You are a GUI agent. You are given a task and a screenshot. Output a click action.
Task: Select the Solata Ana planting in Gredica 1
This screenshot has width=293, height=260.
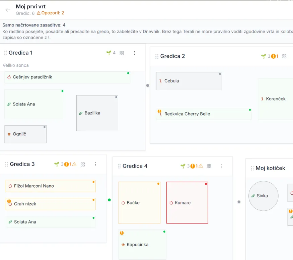pyautogui.click(x=34, y=104)
